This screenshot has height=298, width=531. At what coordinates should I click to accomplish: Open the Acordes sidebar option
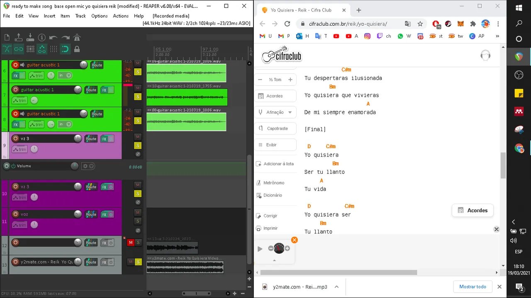(x=275, y=96)
